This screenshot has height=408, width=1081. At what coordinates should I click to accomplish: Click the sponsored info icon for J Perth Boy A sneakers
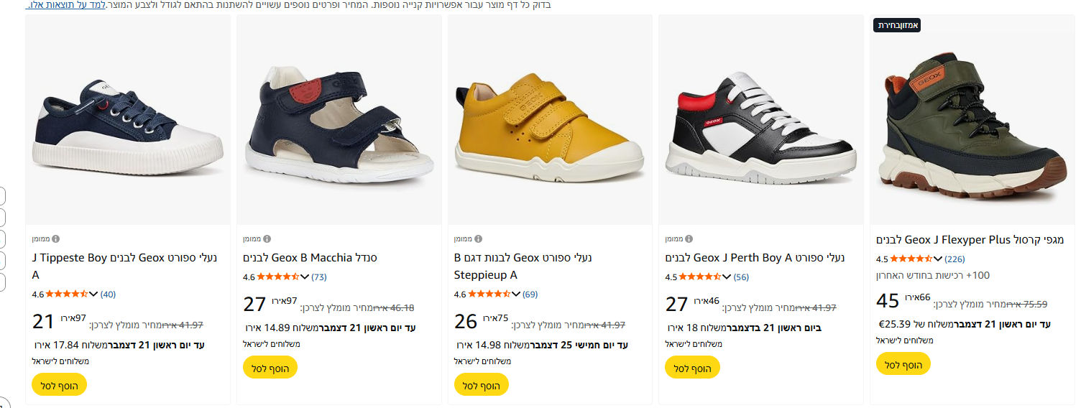coord(689,238)
